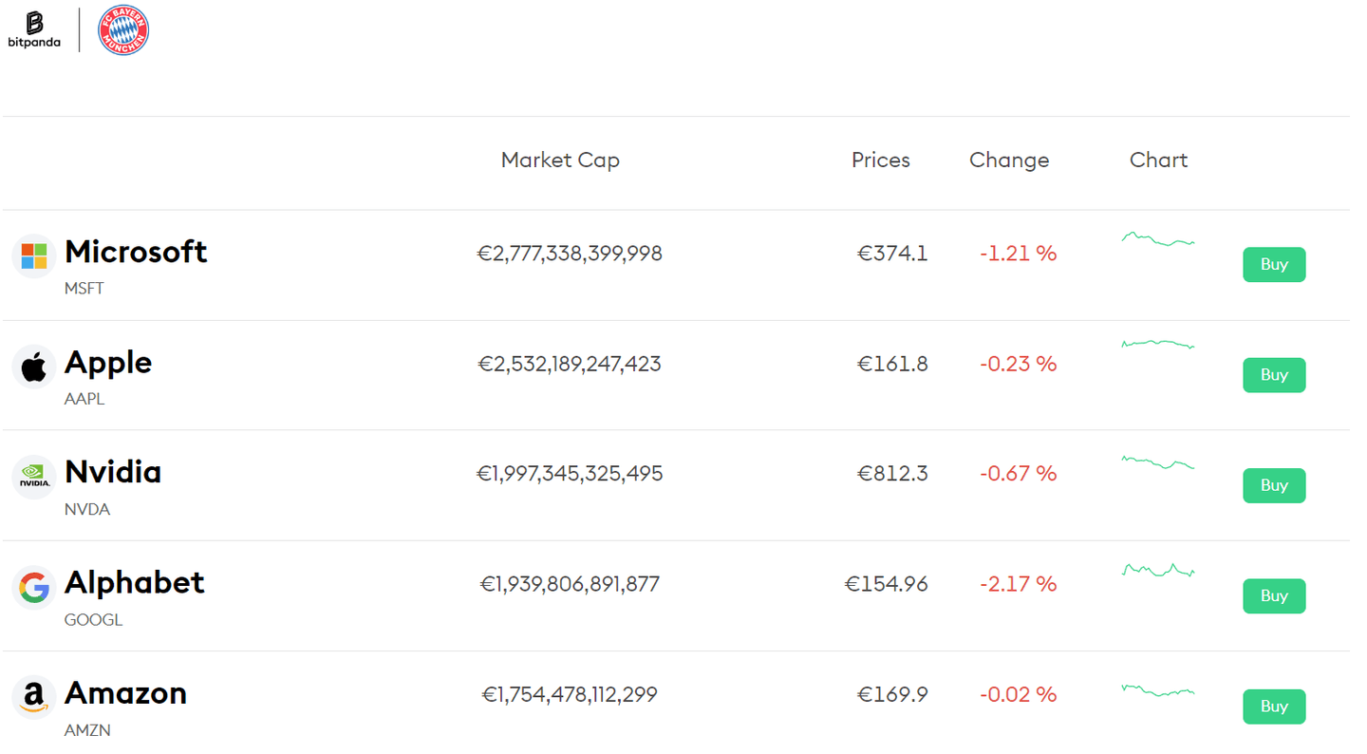Click the Microsoft logo icon
This screenshot has height=754, width=1367.
(34, 256)
